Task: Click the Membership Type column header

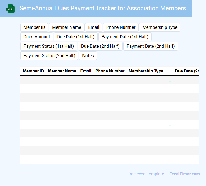Action: pyautogui.click(x=146, y=71)
